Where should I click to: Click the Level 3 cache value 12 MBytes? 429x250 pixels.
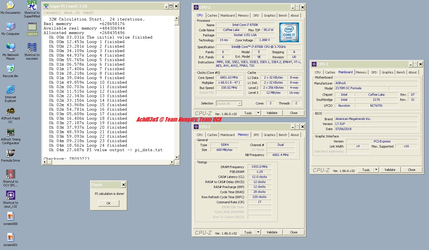(273, 93)
